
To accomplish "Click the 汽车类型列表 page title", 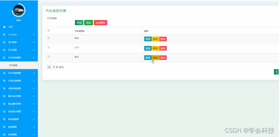I will [x=56, y=11].
